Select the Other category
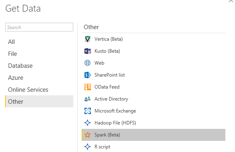 tap(39, 101)
